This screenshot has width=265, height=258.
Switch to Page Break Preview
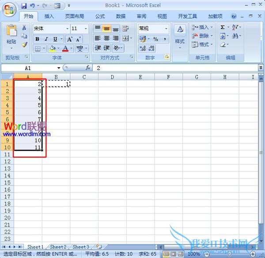(x=181, y=254)
